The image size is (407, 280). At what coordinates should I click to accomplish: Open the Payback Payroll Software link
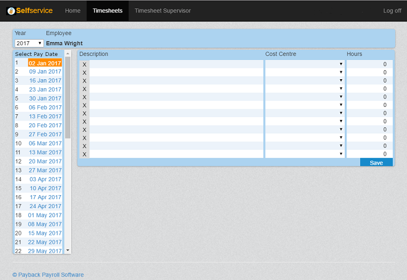pyautogui.click(x=48, y=275)
